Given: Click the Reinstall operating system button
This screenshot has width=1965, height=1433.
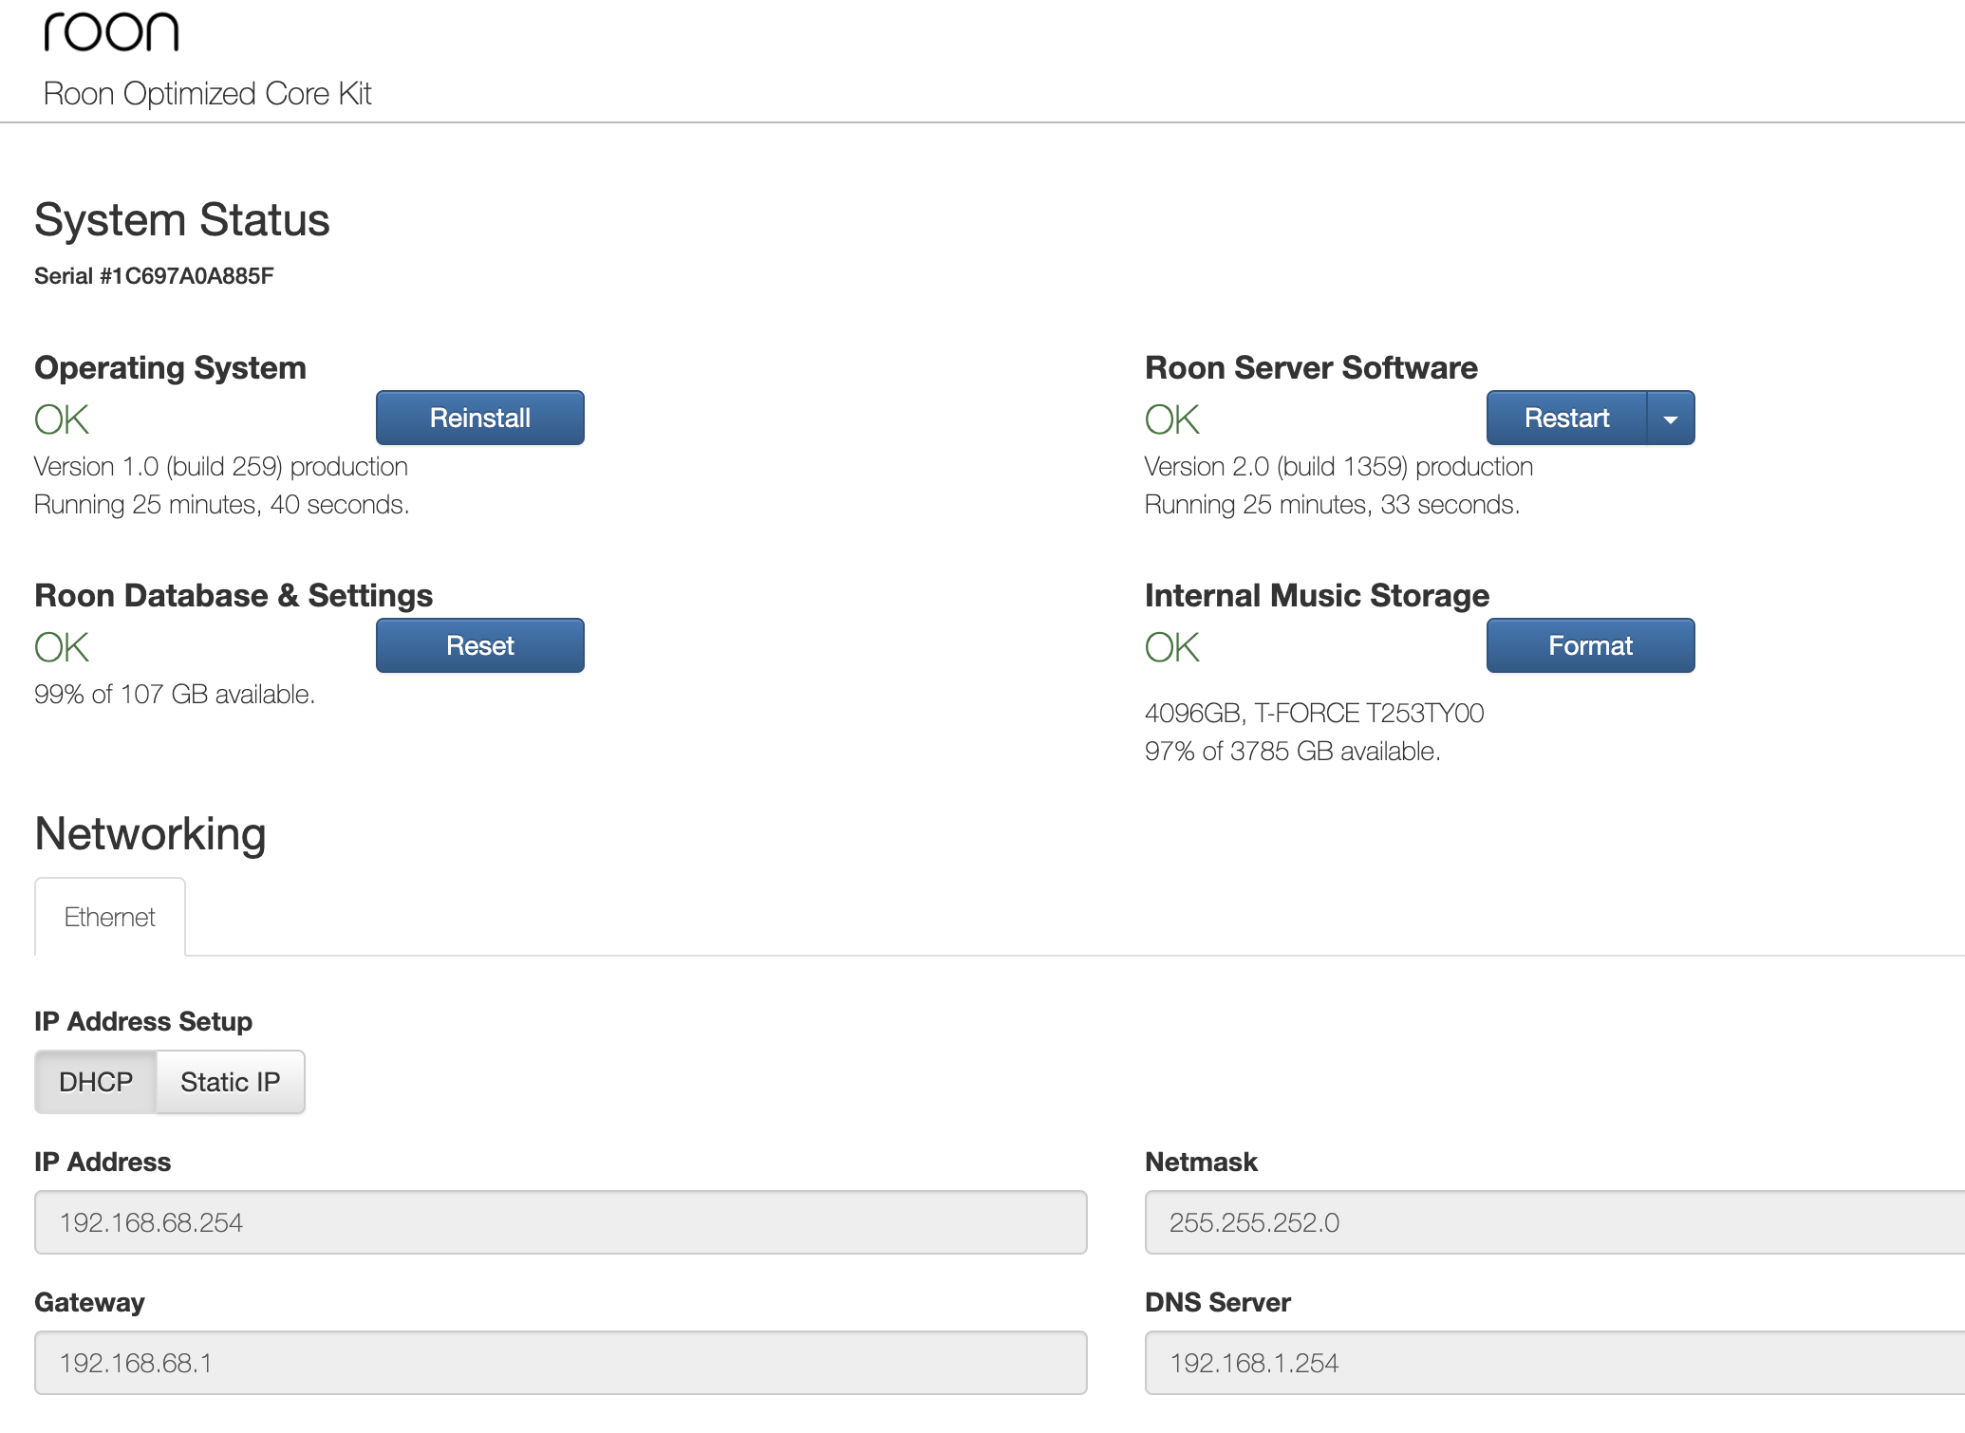Looking at the screenshot, I should click(479, 418).
